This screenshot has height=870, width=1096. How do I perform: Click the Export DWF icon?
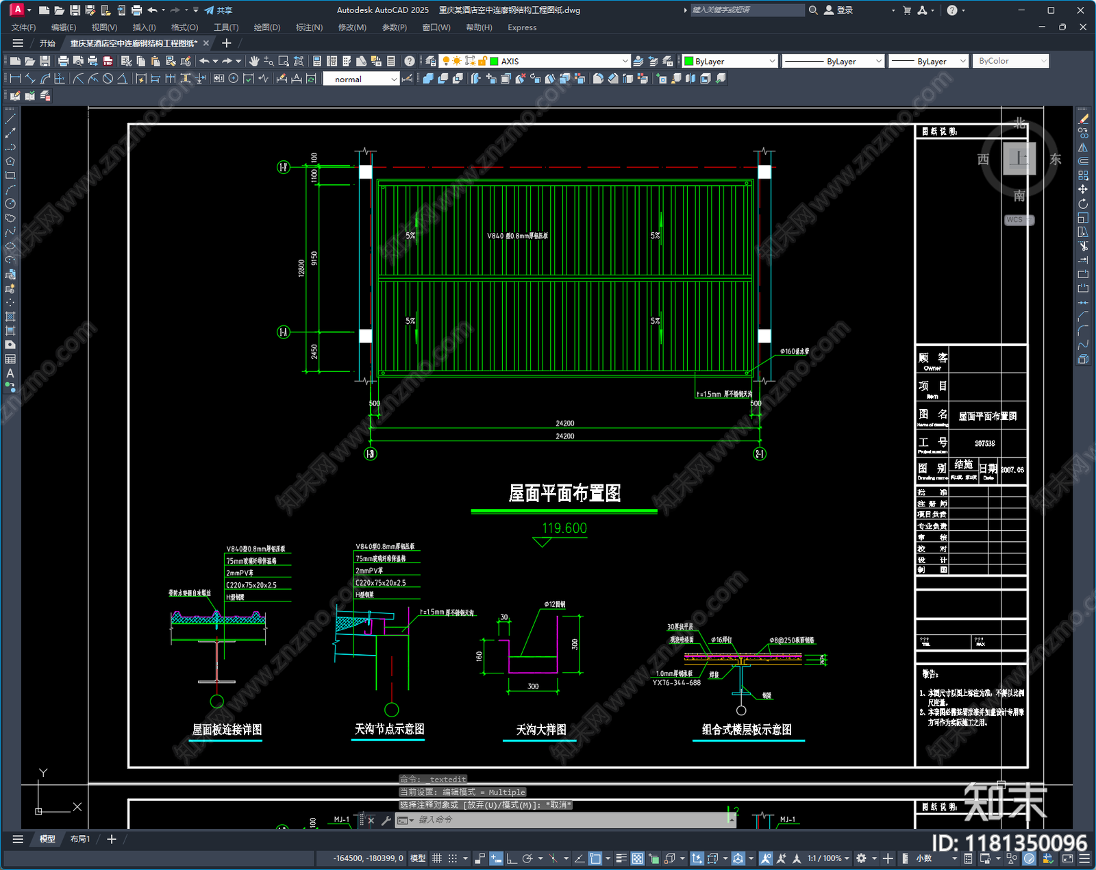pyautogui.click(x=108, y=61)
